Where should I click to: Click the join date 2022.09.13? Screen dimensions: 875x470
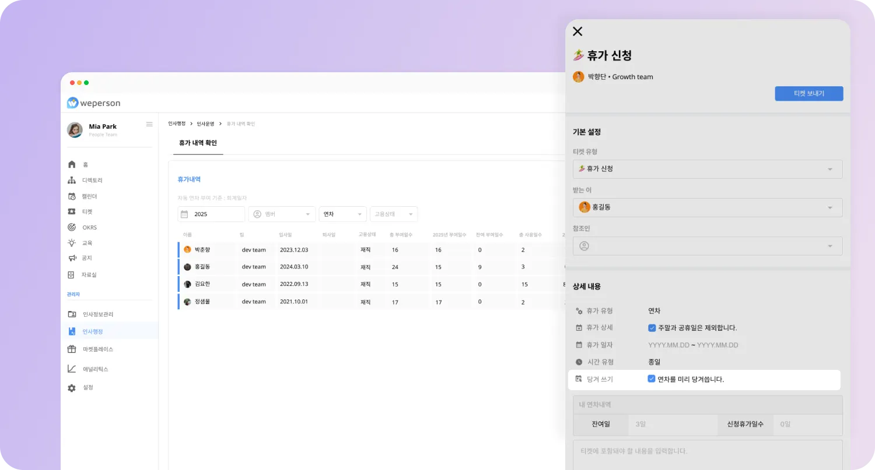tap(294, 284)
